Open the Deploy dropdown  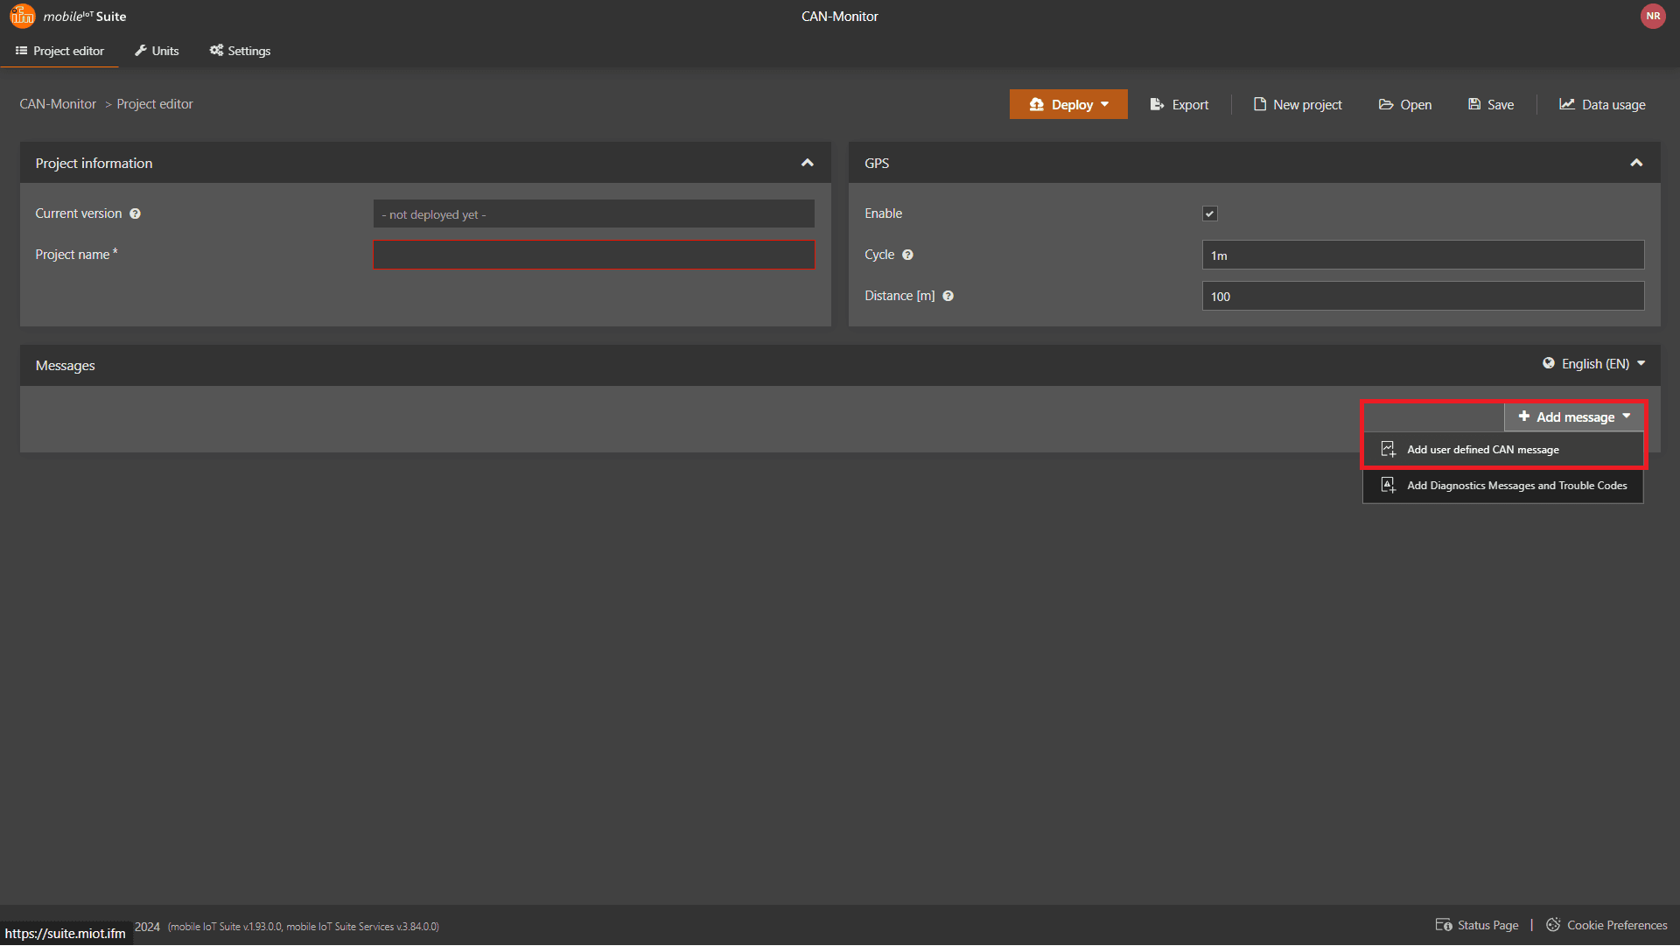point(1068,104)
